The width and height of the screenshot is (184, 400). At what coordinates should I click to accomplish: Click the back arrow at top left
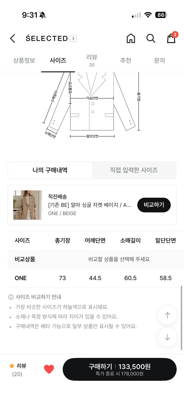point(12,38)
